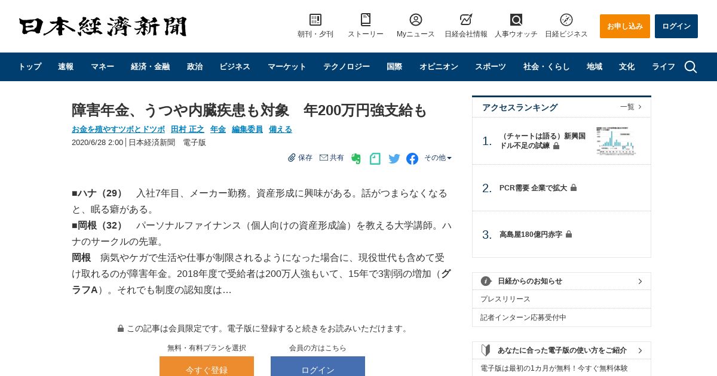Open the 日経会社情報 chart icon
Image resolution: width=717 pixels, height=376 pixels.
click(466, 20)
